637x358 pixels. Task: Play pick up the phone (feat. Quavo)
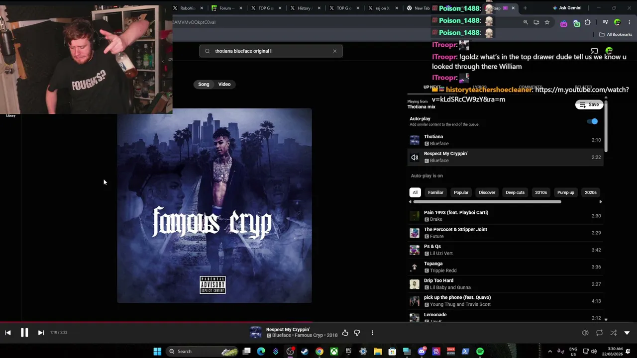(x=505, y=301)
